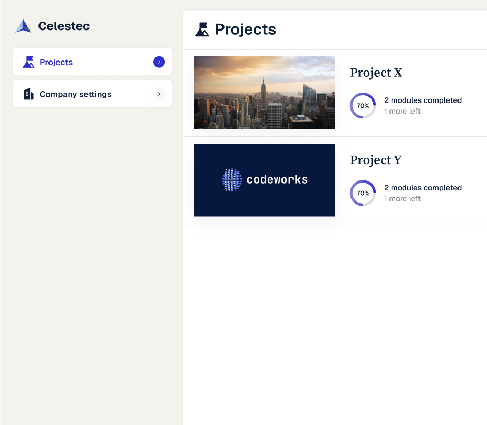Click the building icon beside Company settings

28,94
